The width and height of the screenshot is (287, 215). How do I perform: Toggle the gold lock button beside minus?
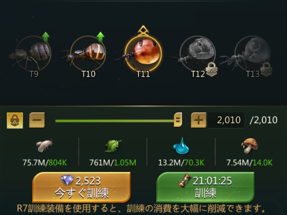(15, 120)
